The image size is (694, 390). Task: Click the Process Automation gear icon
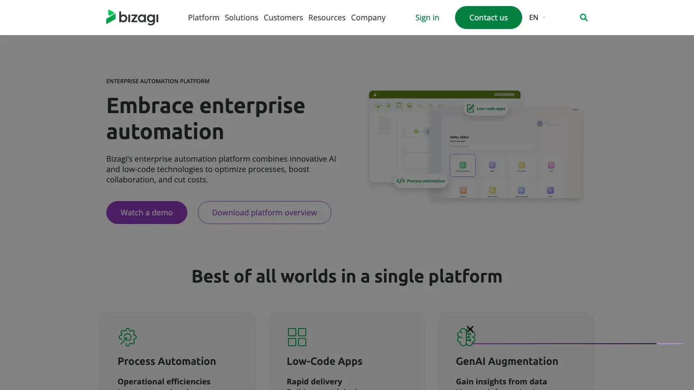coord(128,337)
